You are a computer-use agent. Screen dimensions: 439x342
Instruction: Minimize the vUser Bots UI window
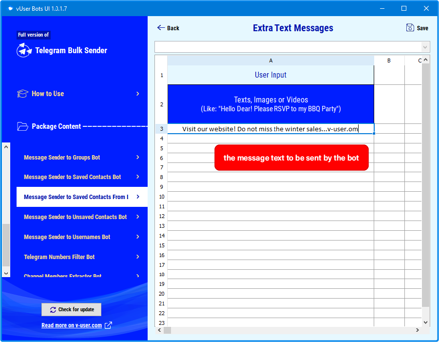point(382,8)
